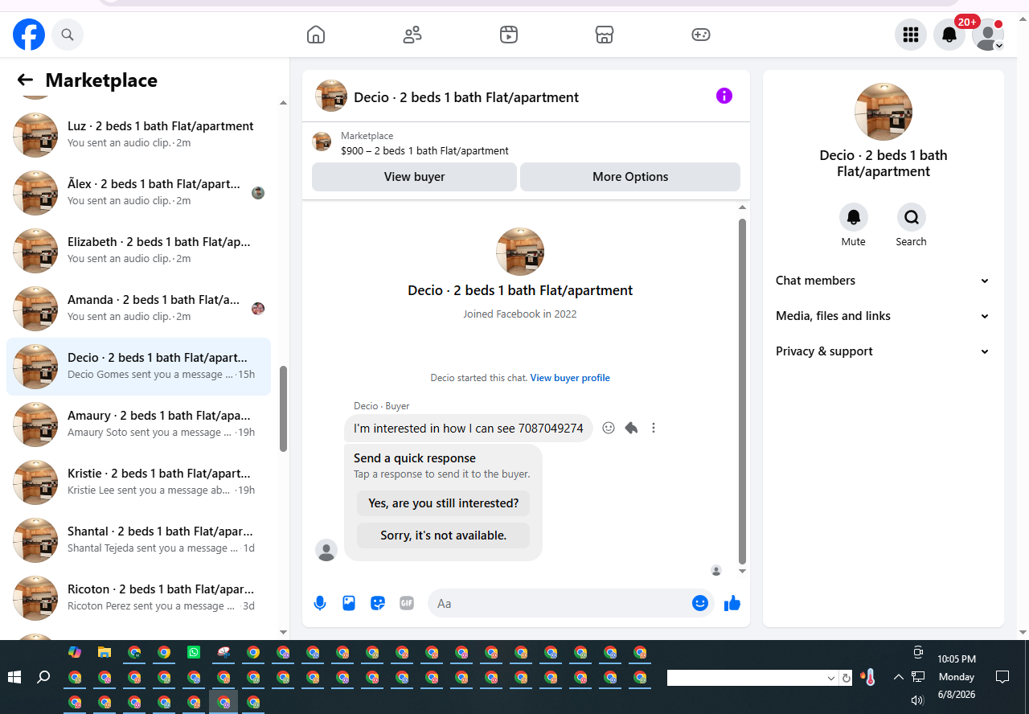Send quick response 'Sorry, it's not available.'
This screenshot has height=714, width=1029.
click(444, 535)
